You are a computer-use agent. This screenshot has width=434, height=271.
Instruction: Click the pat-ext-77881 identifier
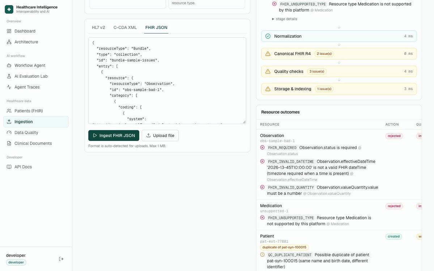click(x=274, y=241)
